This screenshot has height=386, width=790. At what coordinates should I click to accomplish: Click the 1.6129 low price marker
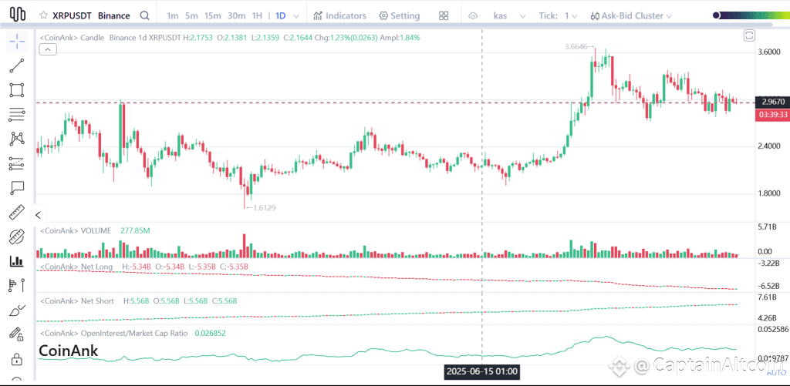pos(261,207)
